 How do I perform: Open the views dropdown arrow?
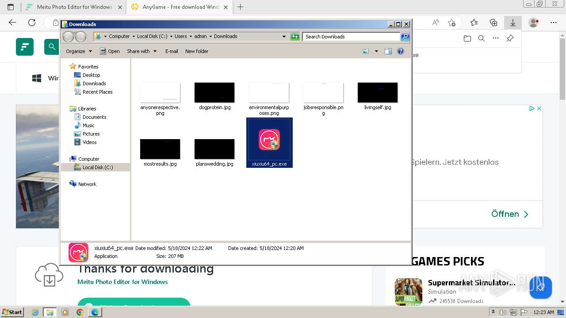point(376,51)
